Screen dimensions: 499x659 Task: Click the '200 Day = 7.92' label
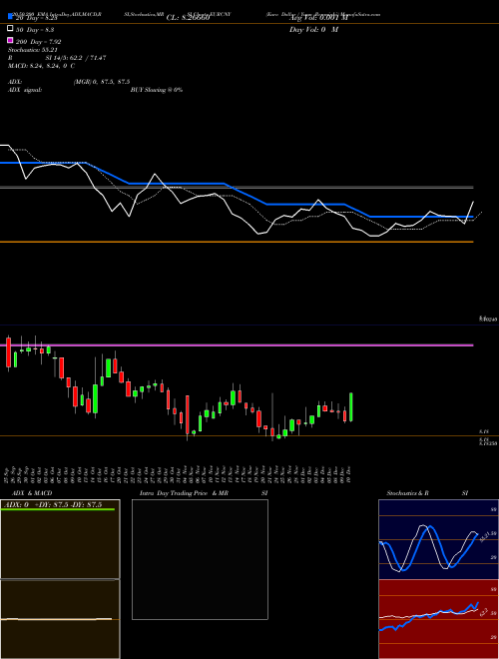click(x=39, y=42)
